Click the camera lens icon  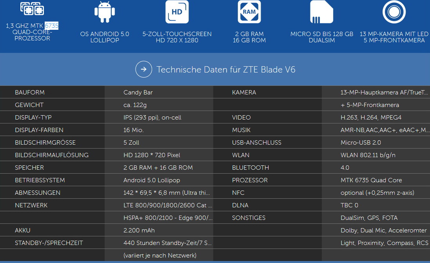click(x=394, y=12)
